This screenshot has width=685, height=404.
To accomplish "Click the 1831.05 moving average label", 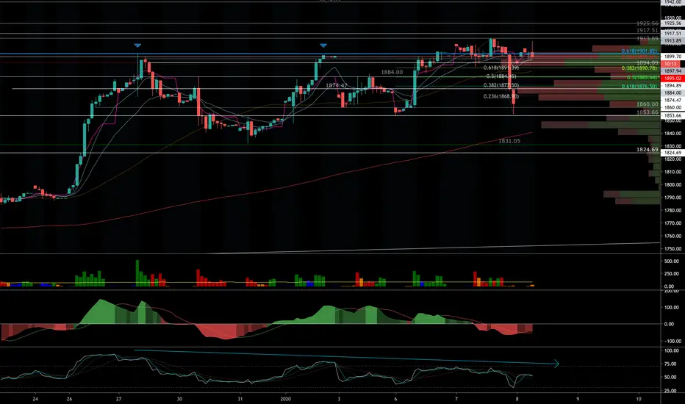I will pyautogui.click(x=509, y=141).
